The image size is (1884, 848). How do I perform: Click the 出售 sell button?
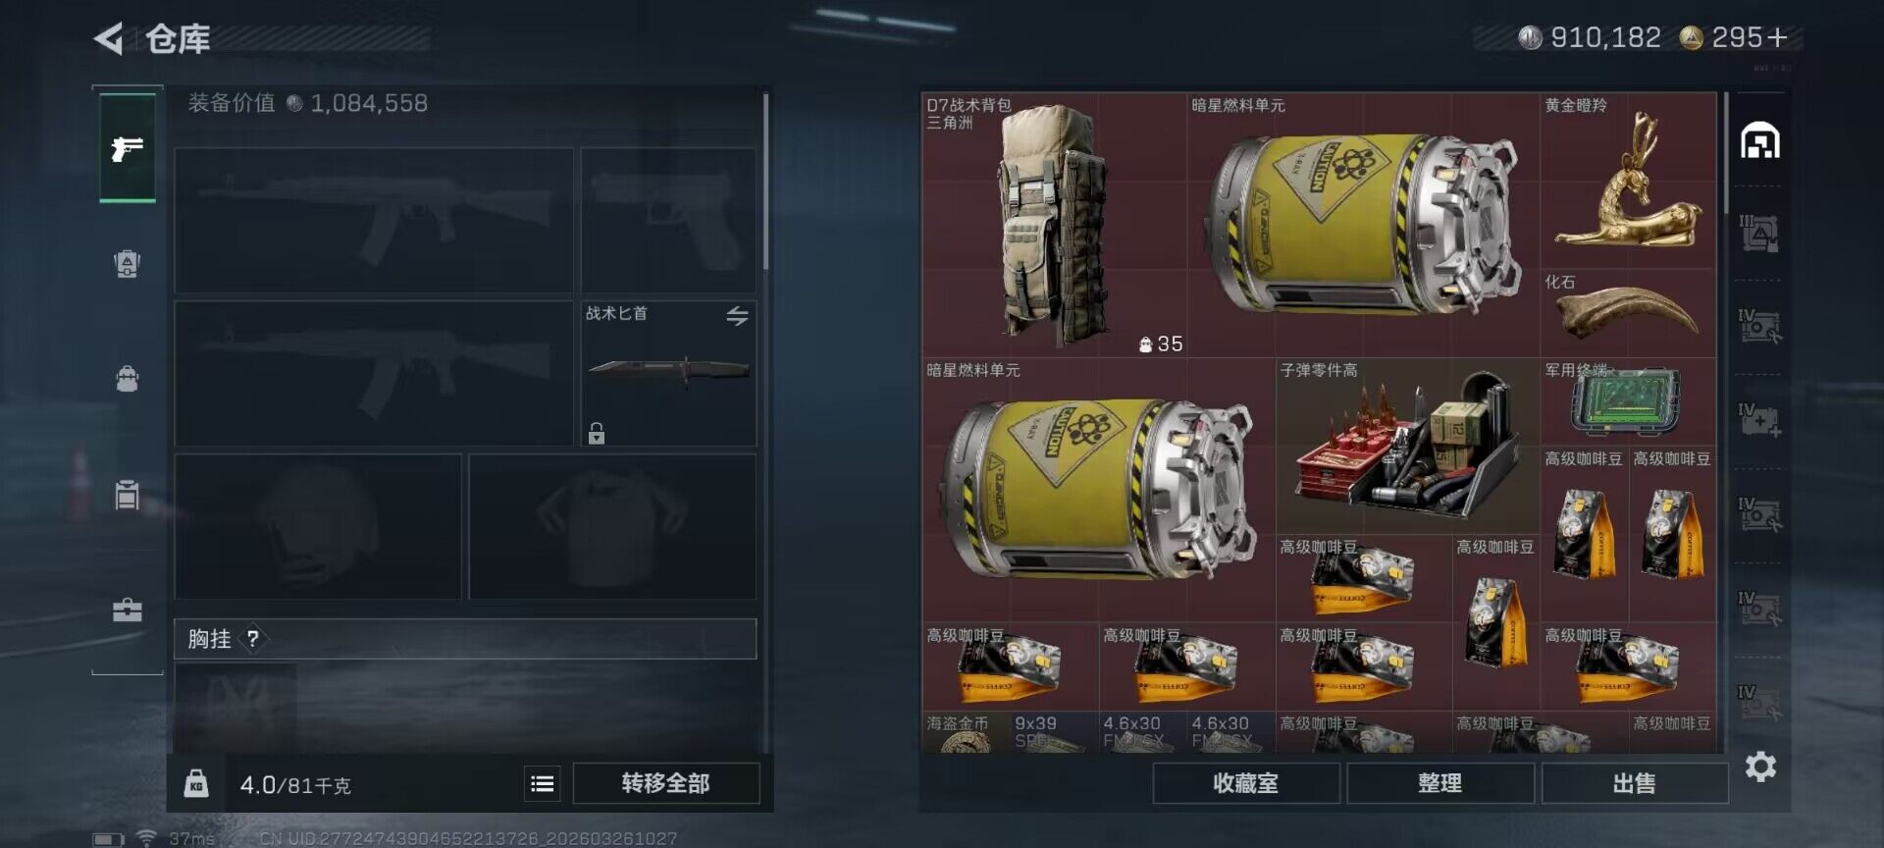point(1635,783)
